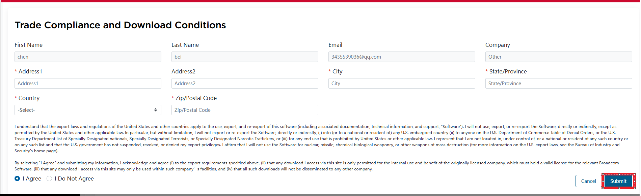Click the Email field showing 3435539036@qq.com
Viewport: 641px width, 196px height.
pos(402,57)
